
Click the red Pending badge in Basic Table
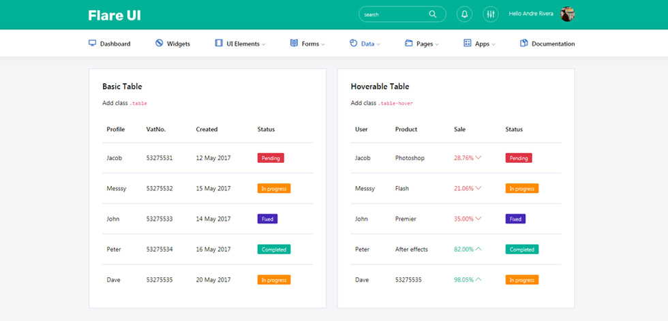(271, 158)
